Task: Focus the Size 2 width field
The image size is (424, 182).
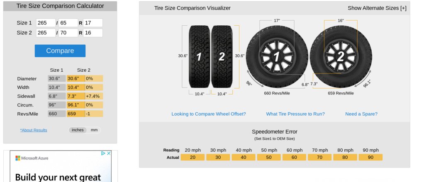Action: [x=46, y=33]
